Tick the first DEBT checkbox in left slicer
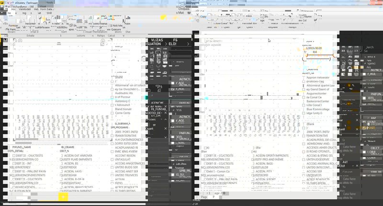Image resolution: width=383 pixels, height=206 pixels. pyautogui.click(x=13, y=156)
